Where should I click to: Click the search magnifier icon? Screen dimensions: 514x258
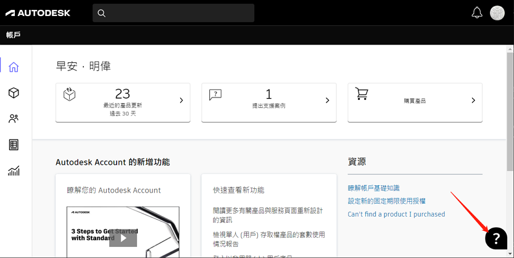pyautogui.click(x=102, y=13)
